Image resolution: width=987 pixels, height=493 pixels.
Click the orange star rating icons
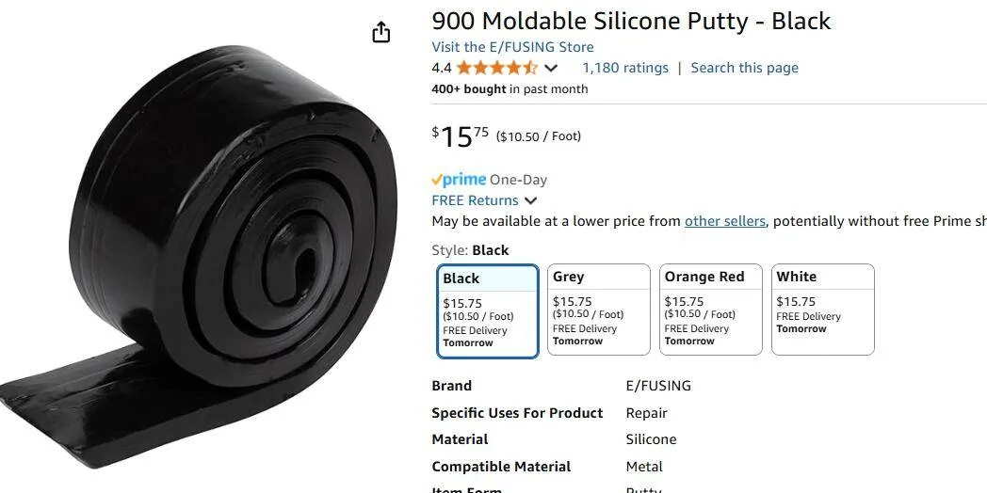click(497, 68)
